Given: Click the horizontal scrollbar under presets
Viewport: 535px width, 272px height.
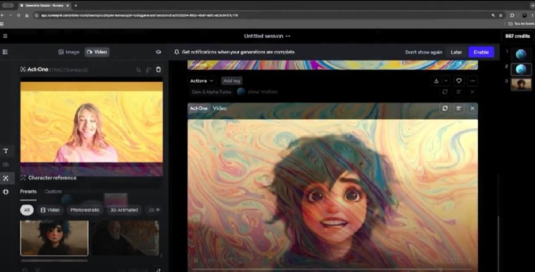Looking at the screenshot, I should (54, 261).
